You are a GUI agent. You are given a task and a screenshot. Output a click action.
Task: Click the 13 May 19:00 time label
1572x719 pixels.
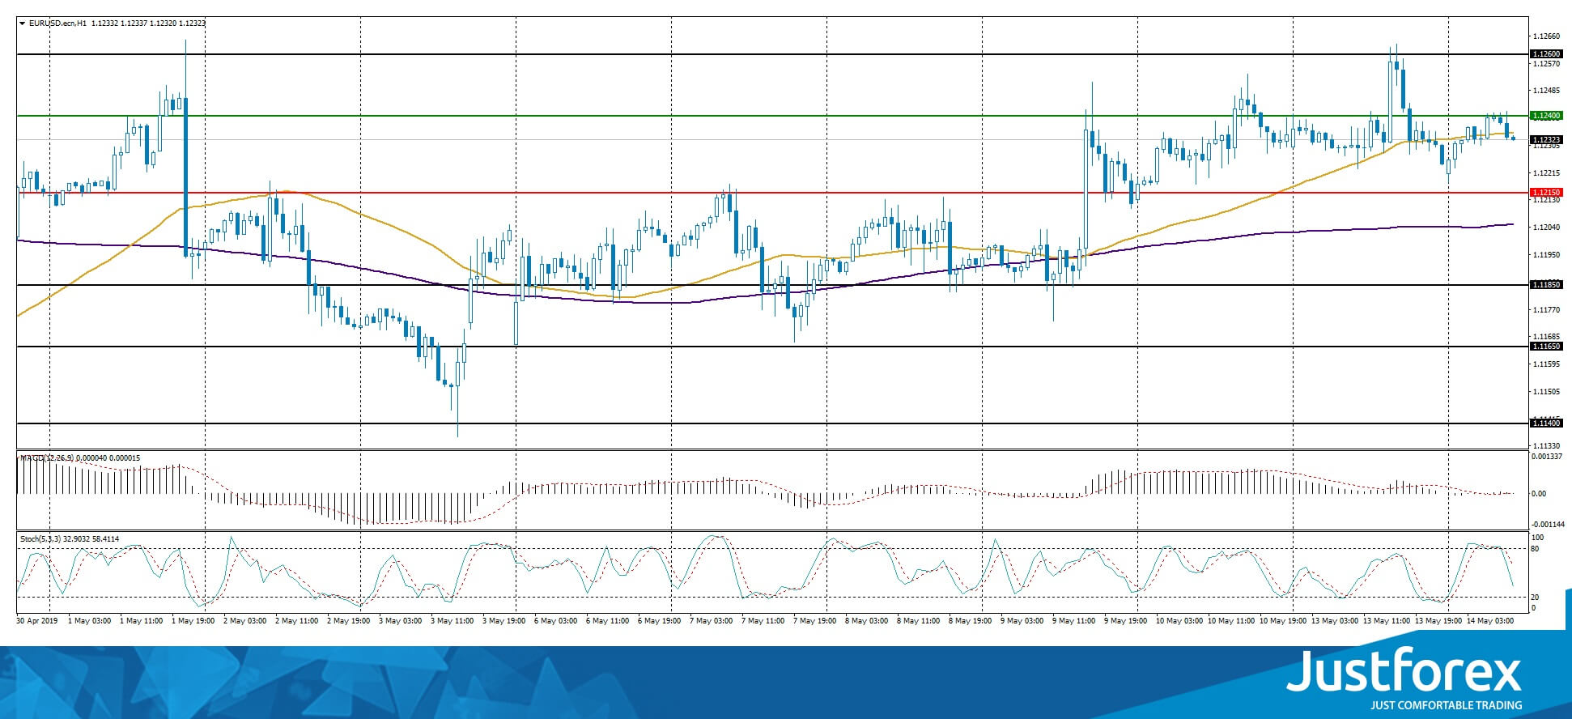point(1439,621)
